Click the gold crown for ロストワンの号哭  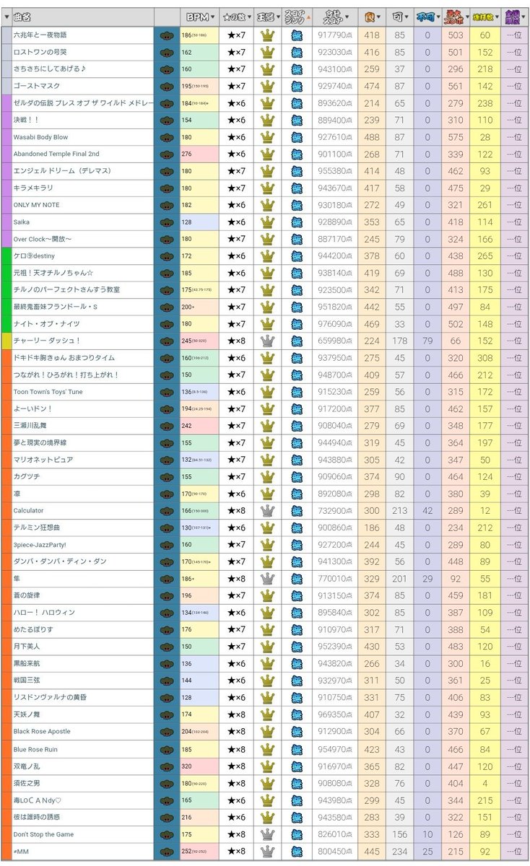pyautogui.click(x=267, y=52)
